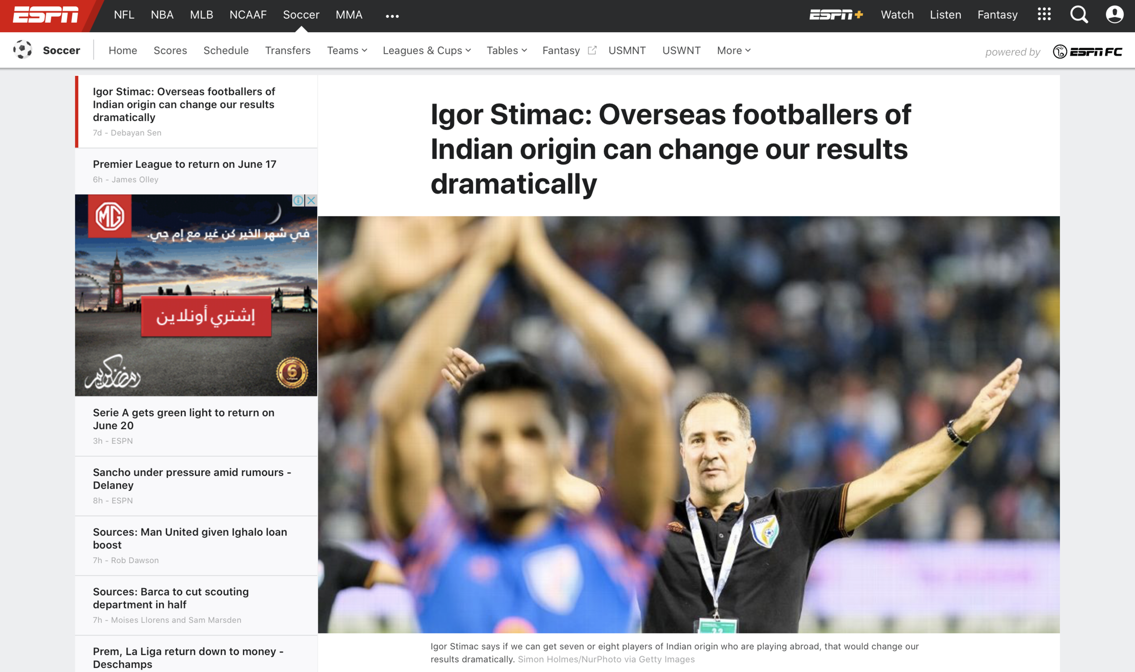Click the ESPN+ logo
The width and height of the screenshot is (1135, 672).
[x=837, y=14]
